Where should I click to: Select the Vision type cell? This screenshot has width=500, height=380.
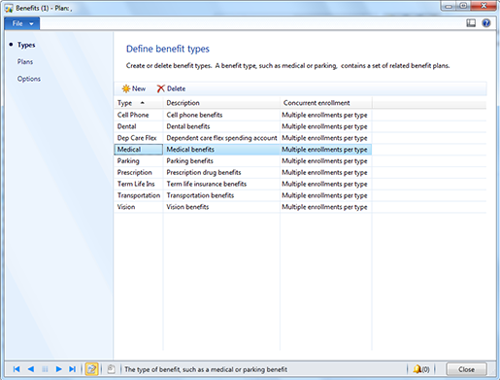[139, 207]
